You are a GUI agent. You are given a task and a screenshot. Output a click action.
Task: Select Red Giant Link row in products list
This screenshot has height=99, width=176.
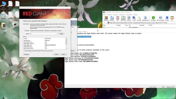pyautogui.click(x=44, y=40)
